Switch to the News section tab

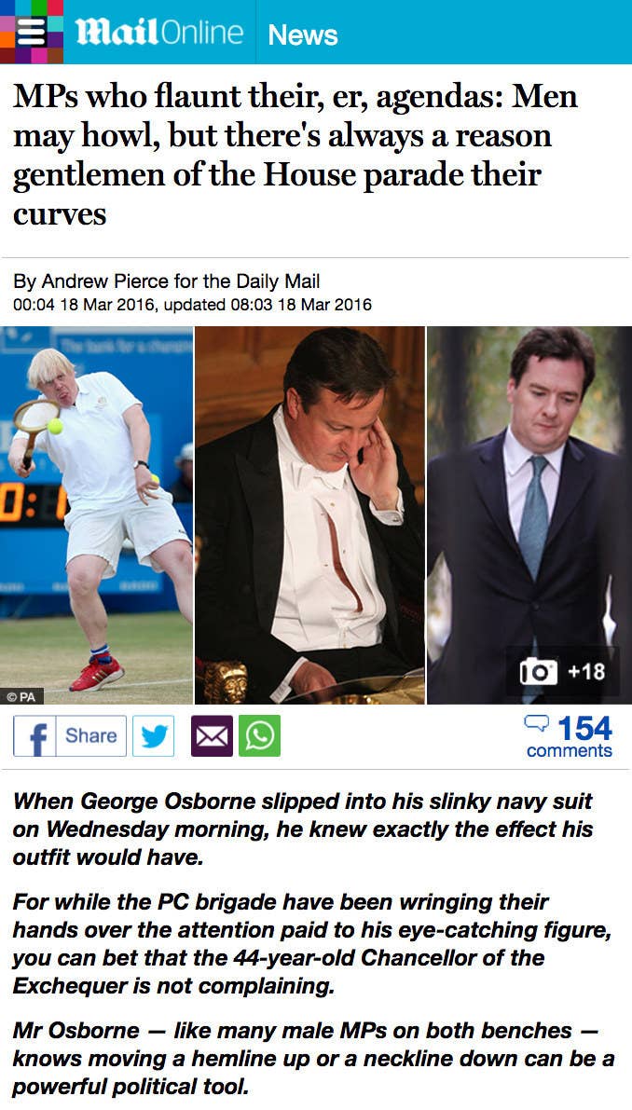303,34
